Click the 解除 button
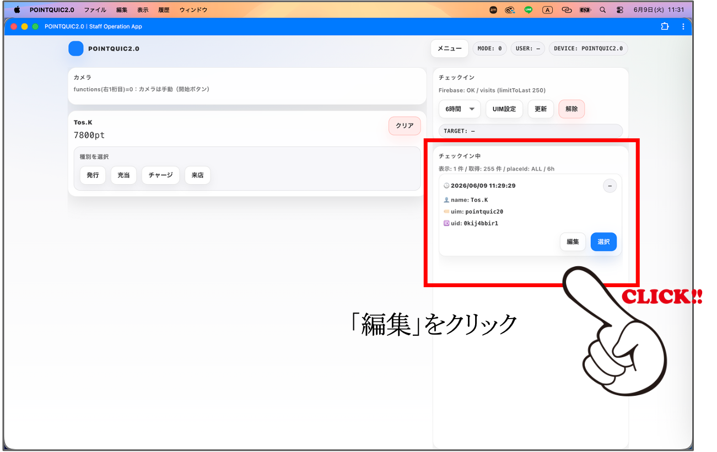 point(572,109)
